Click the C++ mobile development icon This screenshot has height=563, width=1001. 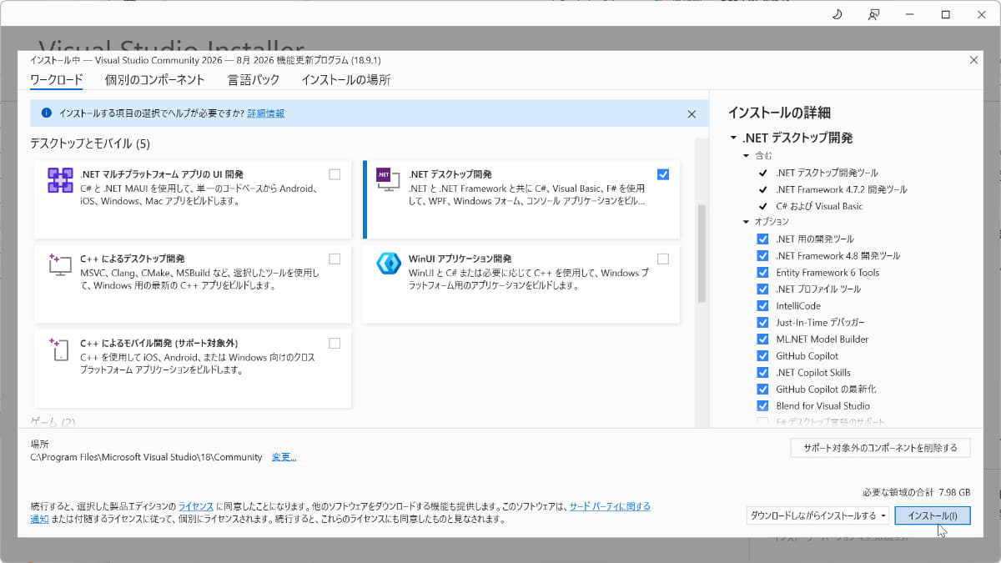[60, 349]
